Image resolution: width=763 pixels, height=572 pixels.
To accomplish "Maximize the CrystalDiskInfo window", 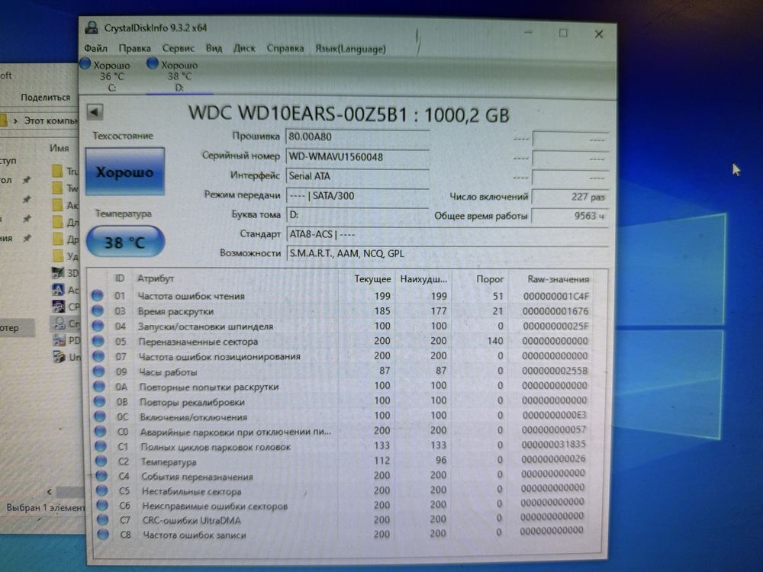I will (x=563, y=33).
